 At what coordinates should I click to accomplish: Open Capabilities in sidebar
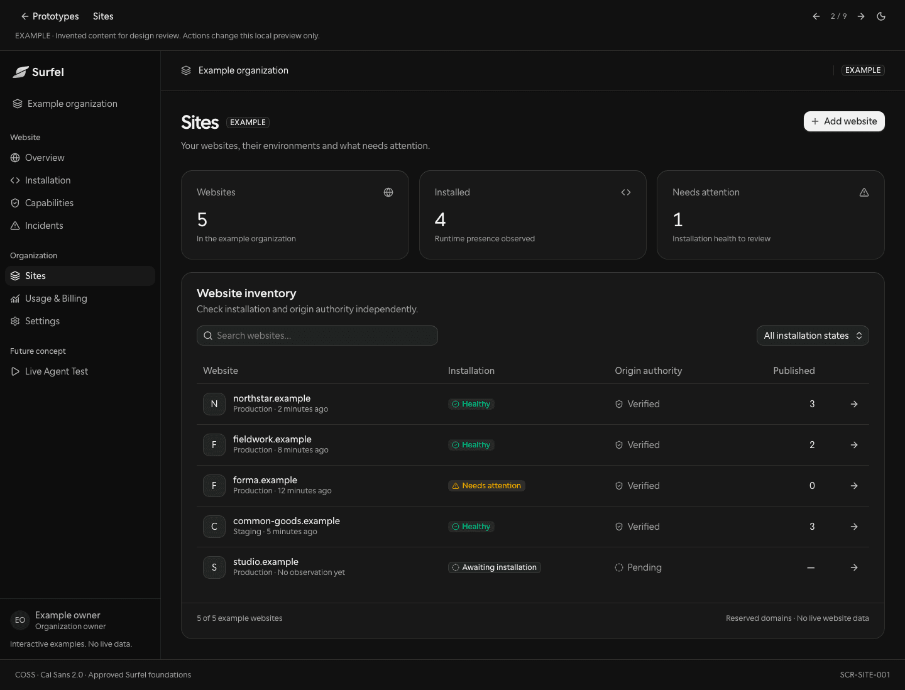click(80, 203)
